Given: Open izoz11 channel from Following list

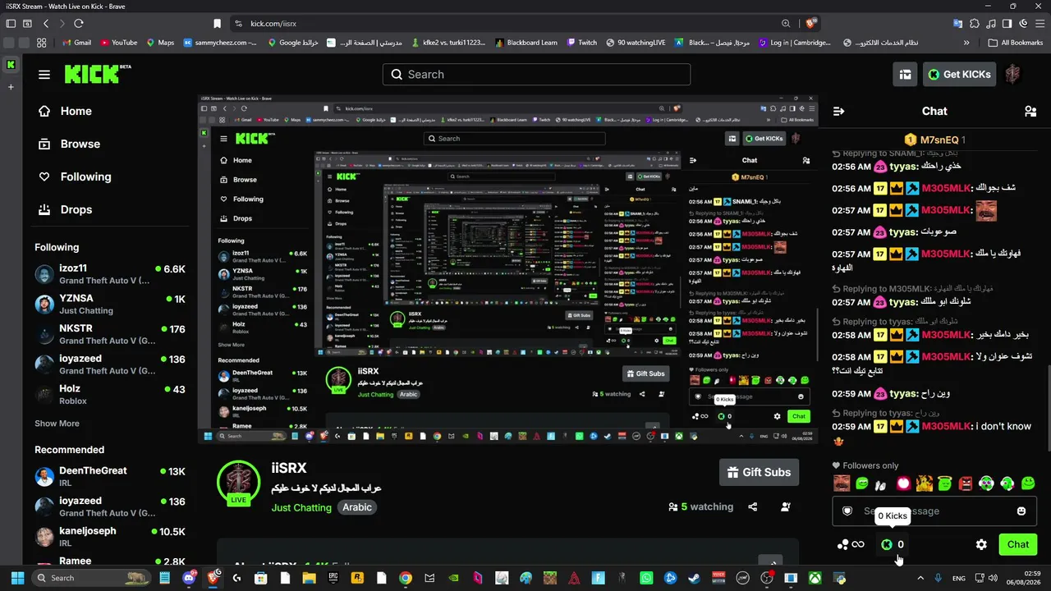Looking at the screenshot, I should click(110, 274).
